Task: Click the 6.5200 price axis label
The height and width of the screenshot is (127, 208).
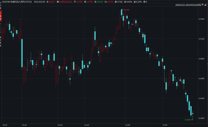Action: point(202,39)
